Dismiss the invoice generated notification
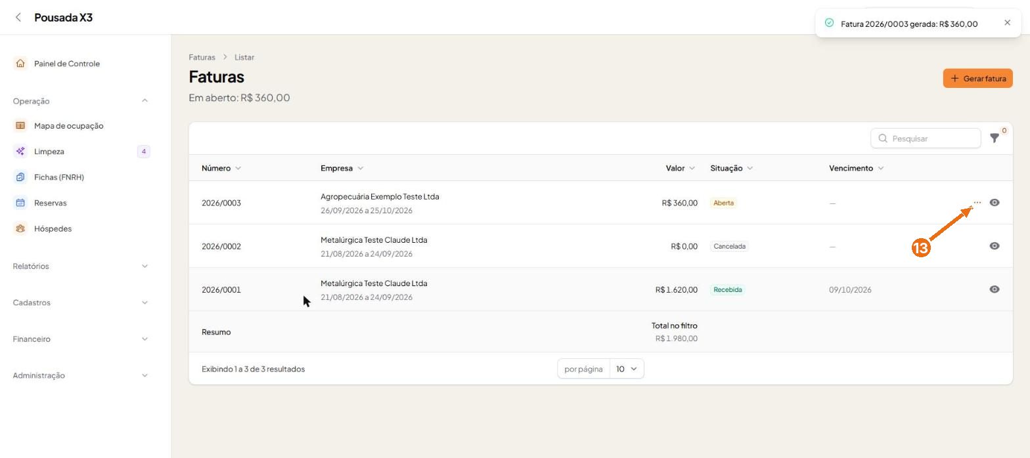The image size is (1030, 458). click(1008, 23)
